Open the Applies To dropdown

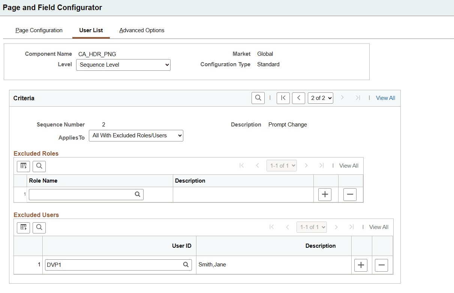pyautogui.click(x=136, y=135)
